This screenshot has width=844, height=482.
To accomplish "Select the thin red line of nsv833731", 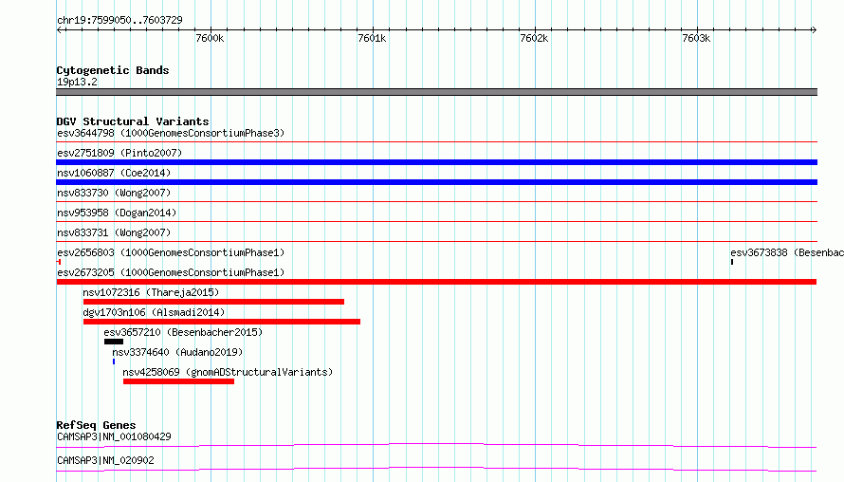I will (x=436, y=242).
